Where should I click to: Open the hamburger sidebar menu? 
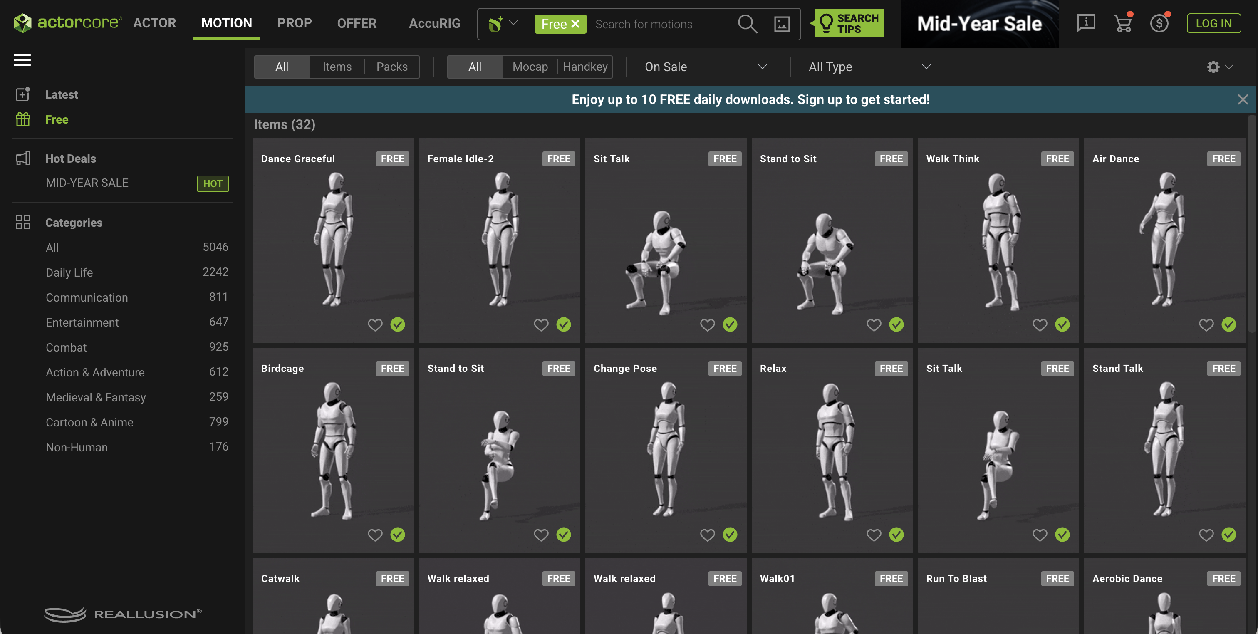(22, 60)
